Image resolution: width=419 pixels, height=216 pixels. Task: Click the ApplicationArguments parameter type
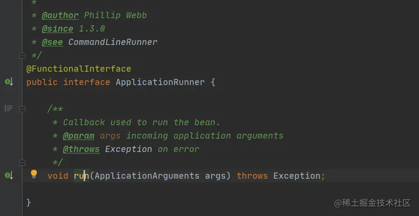(147, 176)
